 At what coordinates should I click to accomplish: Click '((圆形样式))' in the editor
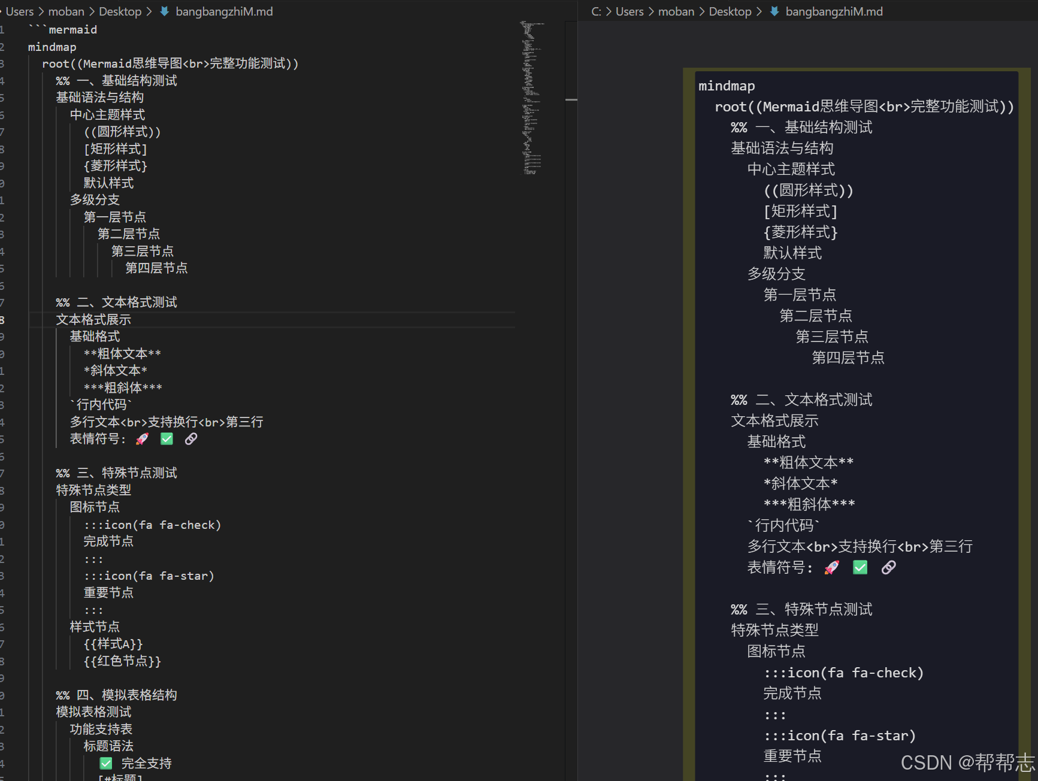(x=122, y=131)
